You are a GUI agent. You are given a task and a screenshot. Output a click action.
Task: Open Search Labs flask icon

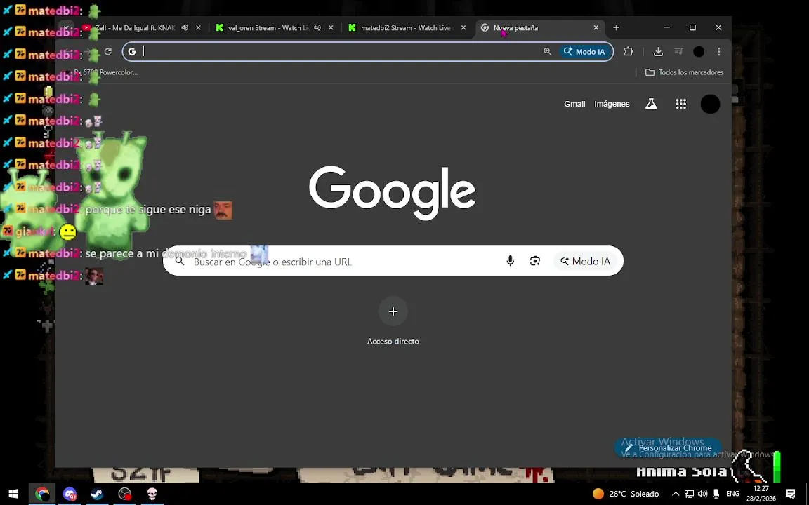[x=651, y=104]
